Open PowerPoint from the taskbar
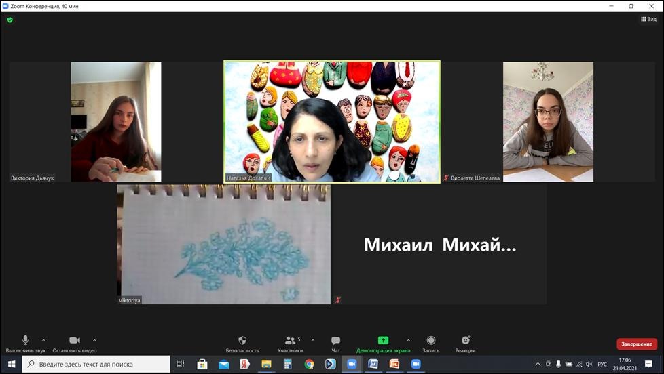The width and height of the screenshot is (664, 374). coord(394,364)
